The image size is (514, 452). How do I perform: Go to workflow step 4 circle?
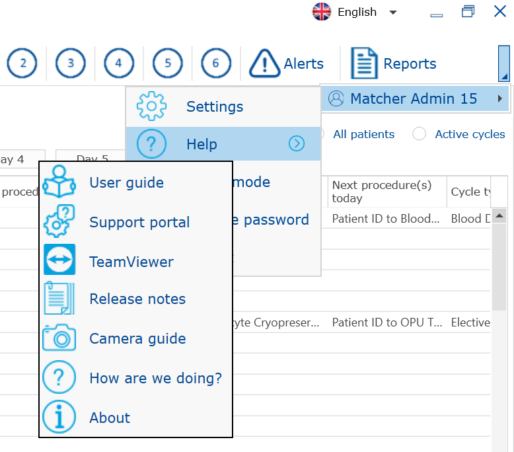119,63
